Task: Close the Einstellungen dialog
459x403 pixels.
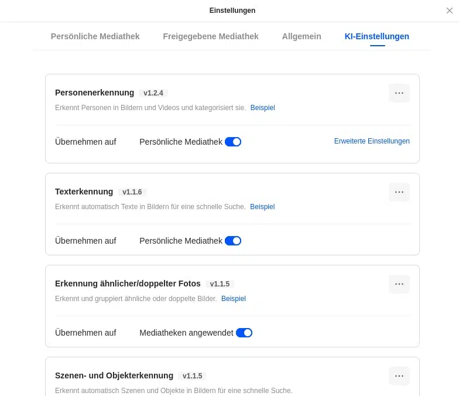Action: (x=449, y=11)
